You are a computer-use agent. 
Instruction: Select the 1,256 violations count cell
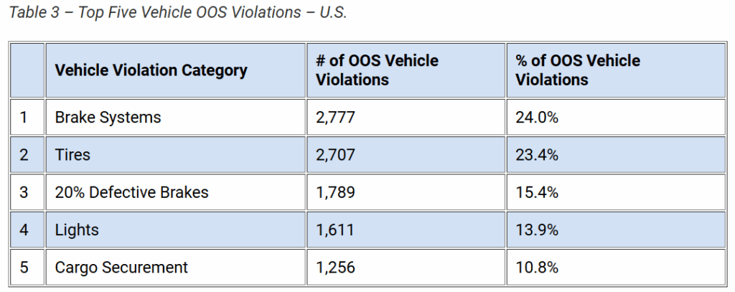click(x=335, y=268)
